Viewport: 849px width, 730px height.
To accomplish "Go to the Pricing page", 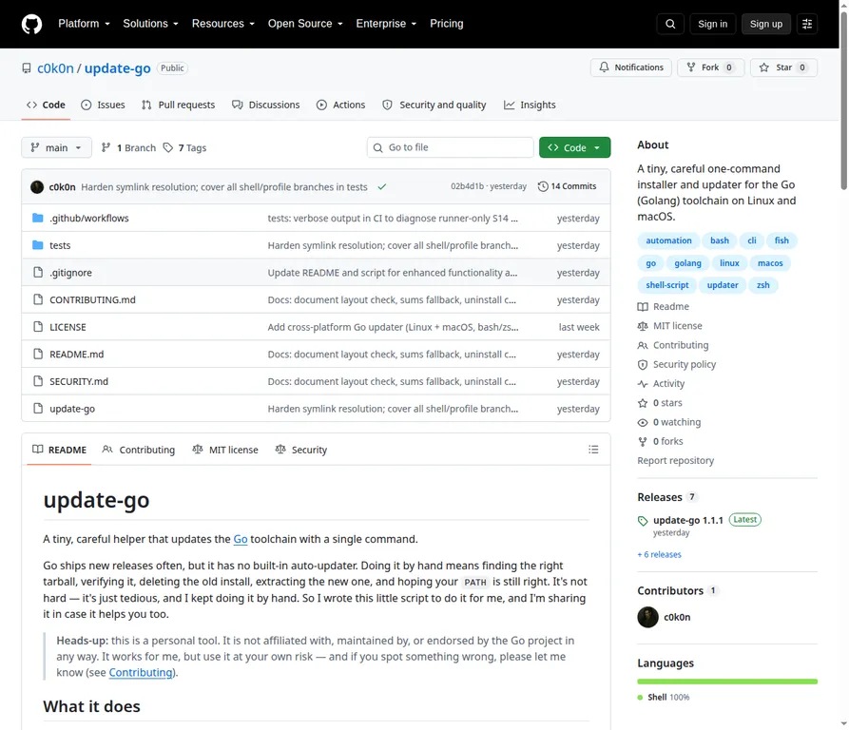I will click(x=447, y=24).
